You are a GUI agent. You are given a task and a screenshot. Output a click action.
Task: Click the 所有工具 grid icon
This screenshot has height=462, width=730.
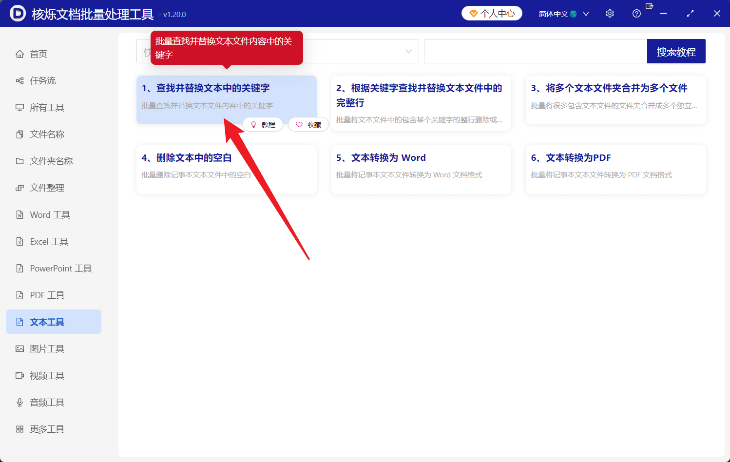[x=19, y=107]
